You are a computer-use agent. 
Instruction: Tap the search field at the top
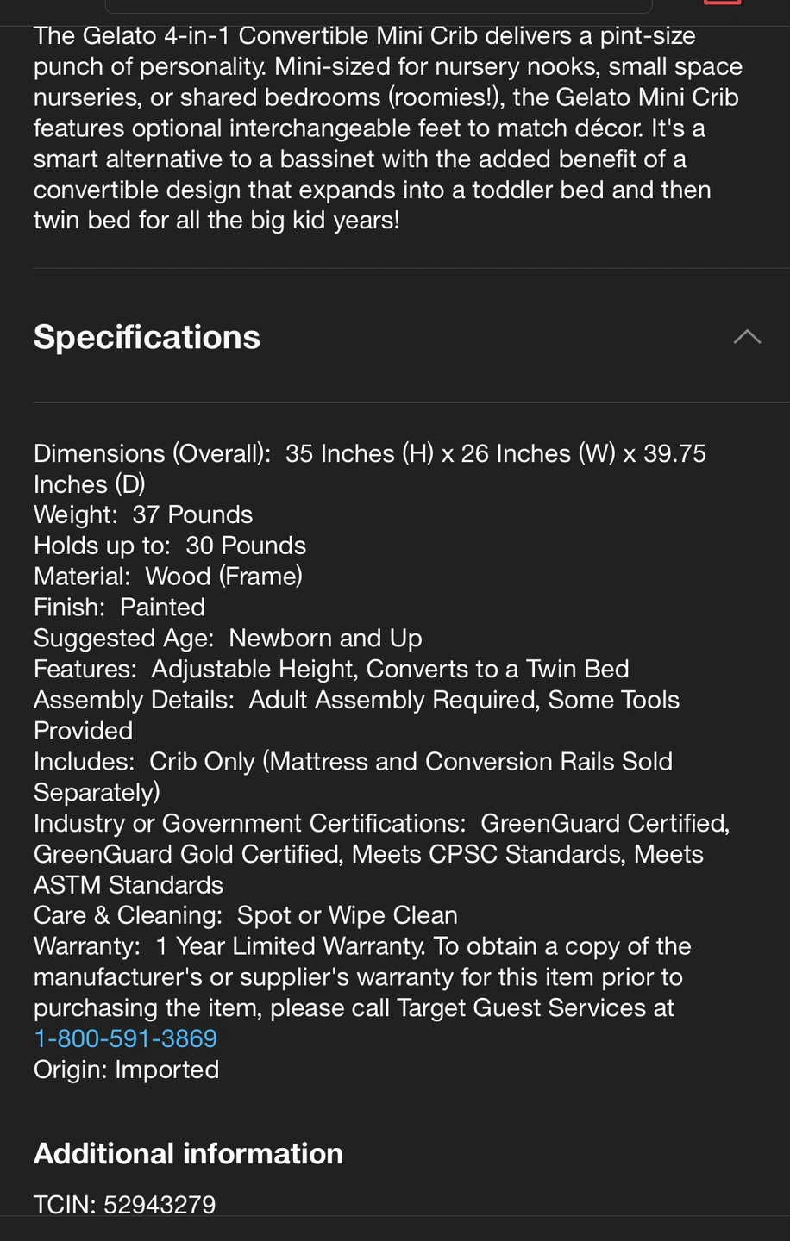click(379, 6)
